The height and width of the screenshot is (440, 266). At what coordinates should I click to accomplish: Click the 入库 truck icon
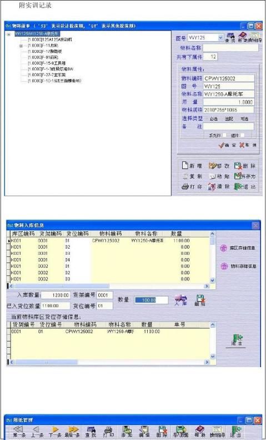(180, 299)
